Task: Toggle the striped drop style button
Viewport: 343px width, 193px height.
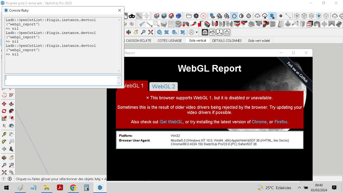Action: [249, 16]
